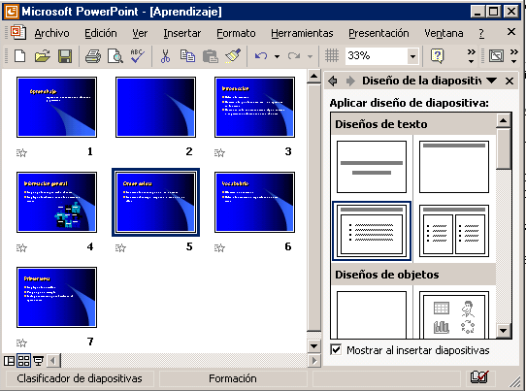Image resolution: width=526 pixels, height=391 pixels.
Task: Close the presentation document window
Action: 511,32
